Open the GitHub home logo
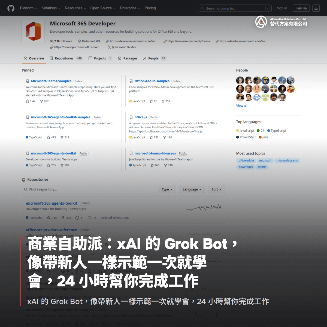Viewport: 327px width, 327px height. pos(11,8)
